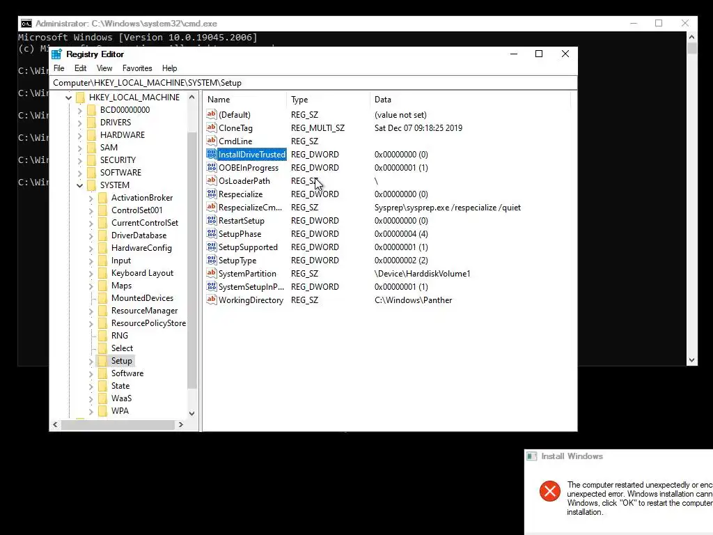Click the SystemPartition string icon
Image resolution: width=713 pixels, height=535 pixels.
pos(212,273)
